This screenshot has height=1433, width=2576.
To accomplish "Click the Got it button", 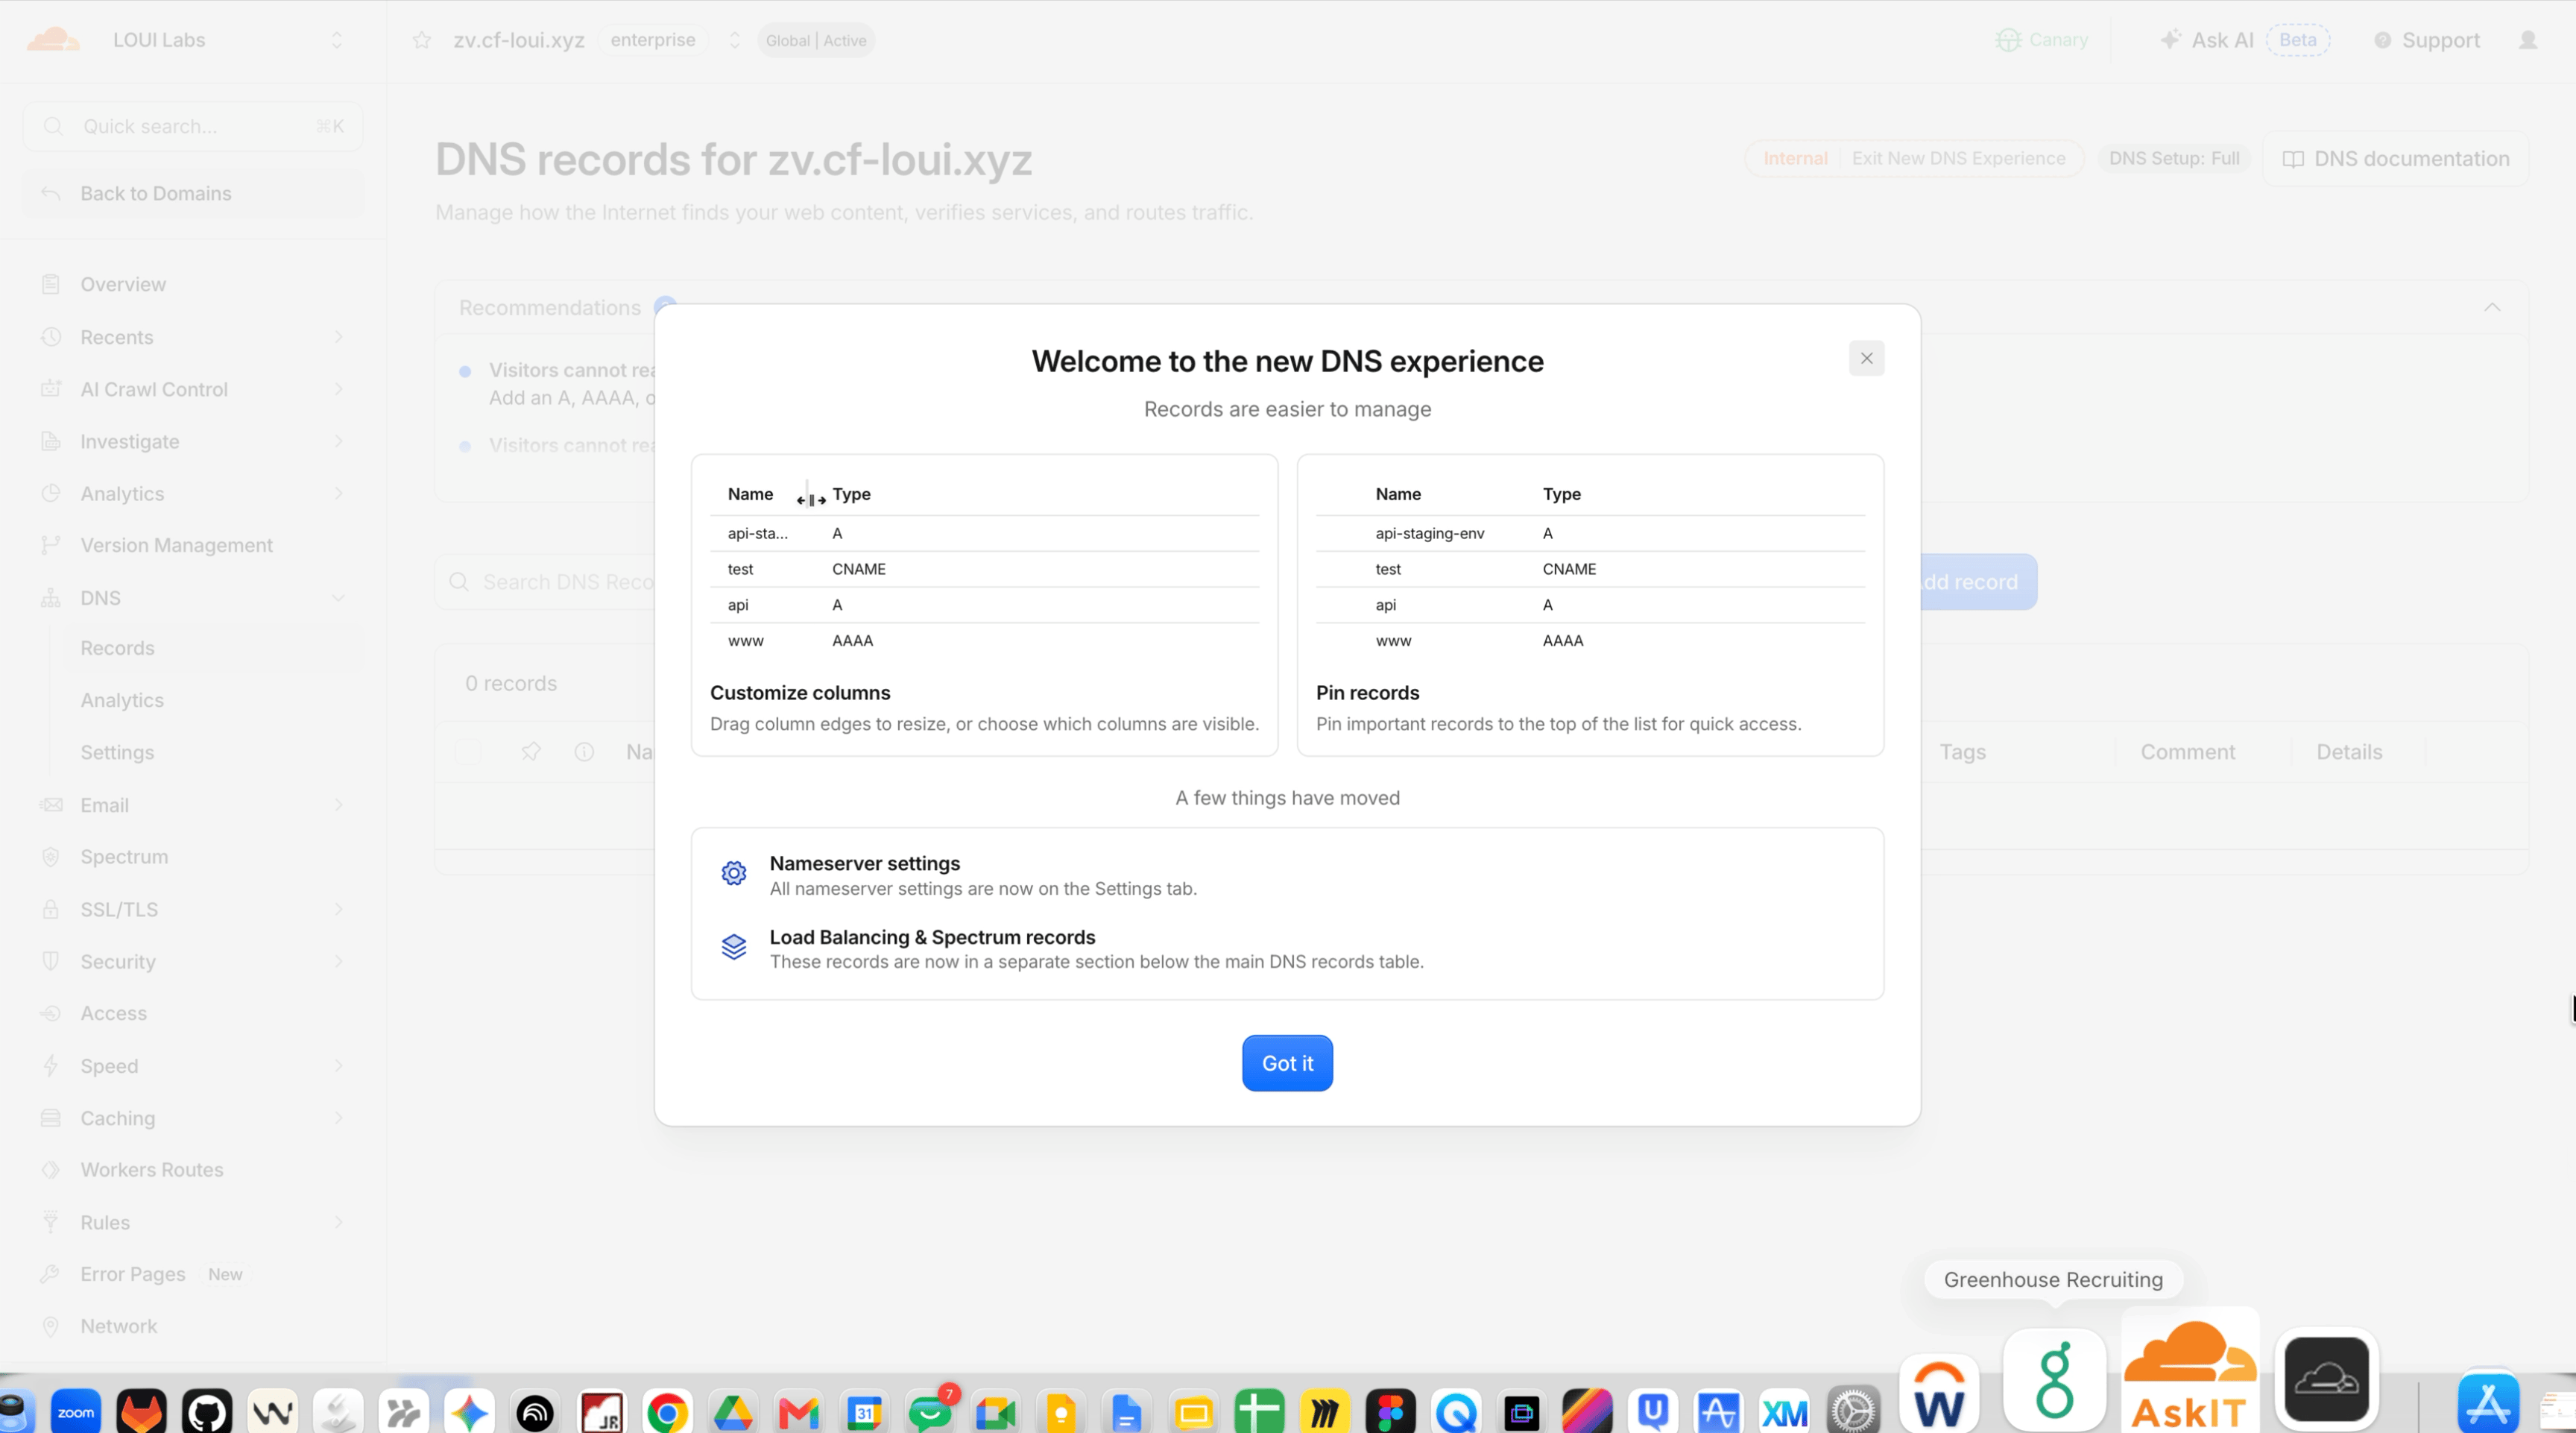I will coord(1287,1063).
